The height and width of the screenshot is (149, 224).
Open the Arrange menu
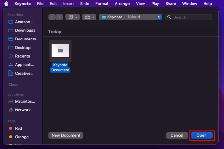122,4
